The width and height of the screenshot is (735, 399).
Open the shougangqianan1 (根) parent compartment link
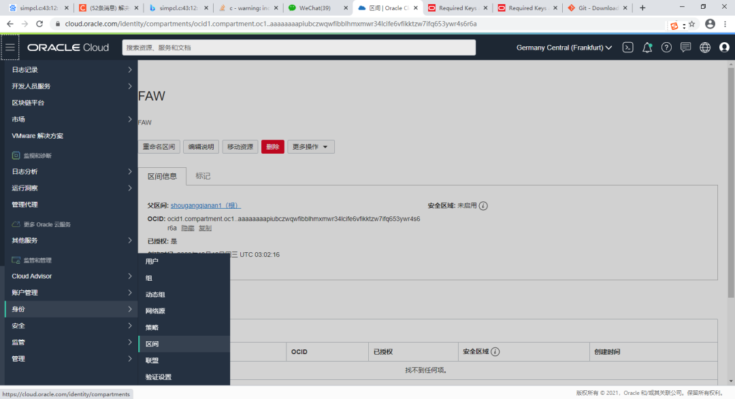[x=206, y=205]
